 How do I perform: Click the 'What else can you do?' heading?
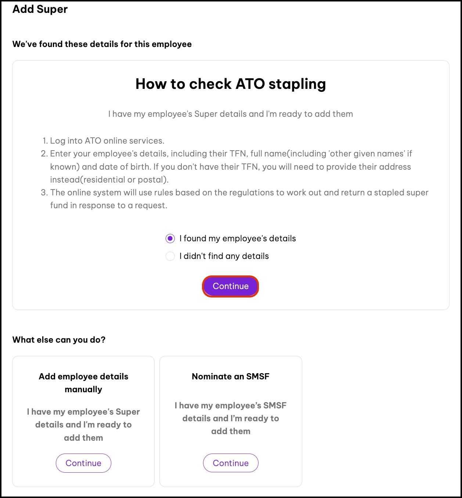[x=59, y=340]
